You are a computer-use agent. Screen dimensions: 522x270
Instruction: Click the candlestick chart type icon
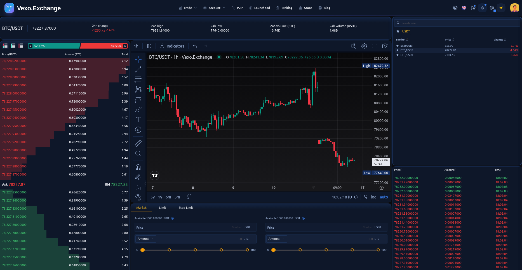(149, 46)
